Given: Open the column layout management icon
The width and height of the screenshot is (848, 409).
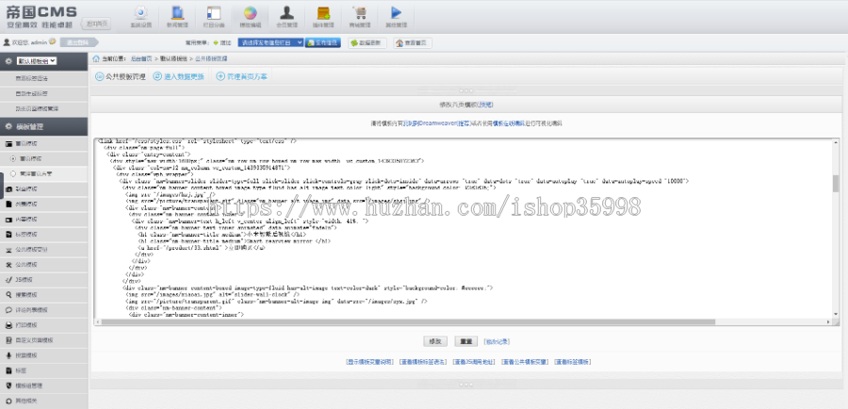Looking at the screenshot, I should 214,17.
